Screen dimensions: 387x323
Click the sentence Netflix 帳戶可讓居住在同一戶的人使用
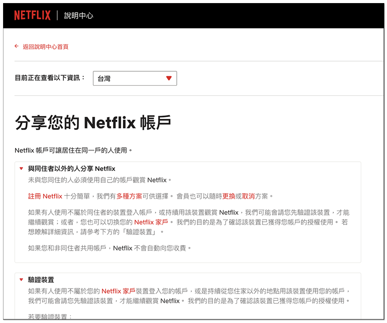click(x=73, y=150)
